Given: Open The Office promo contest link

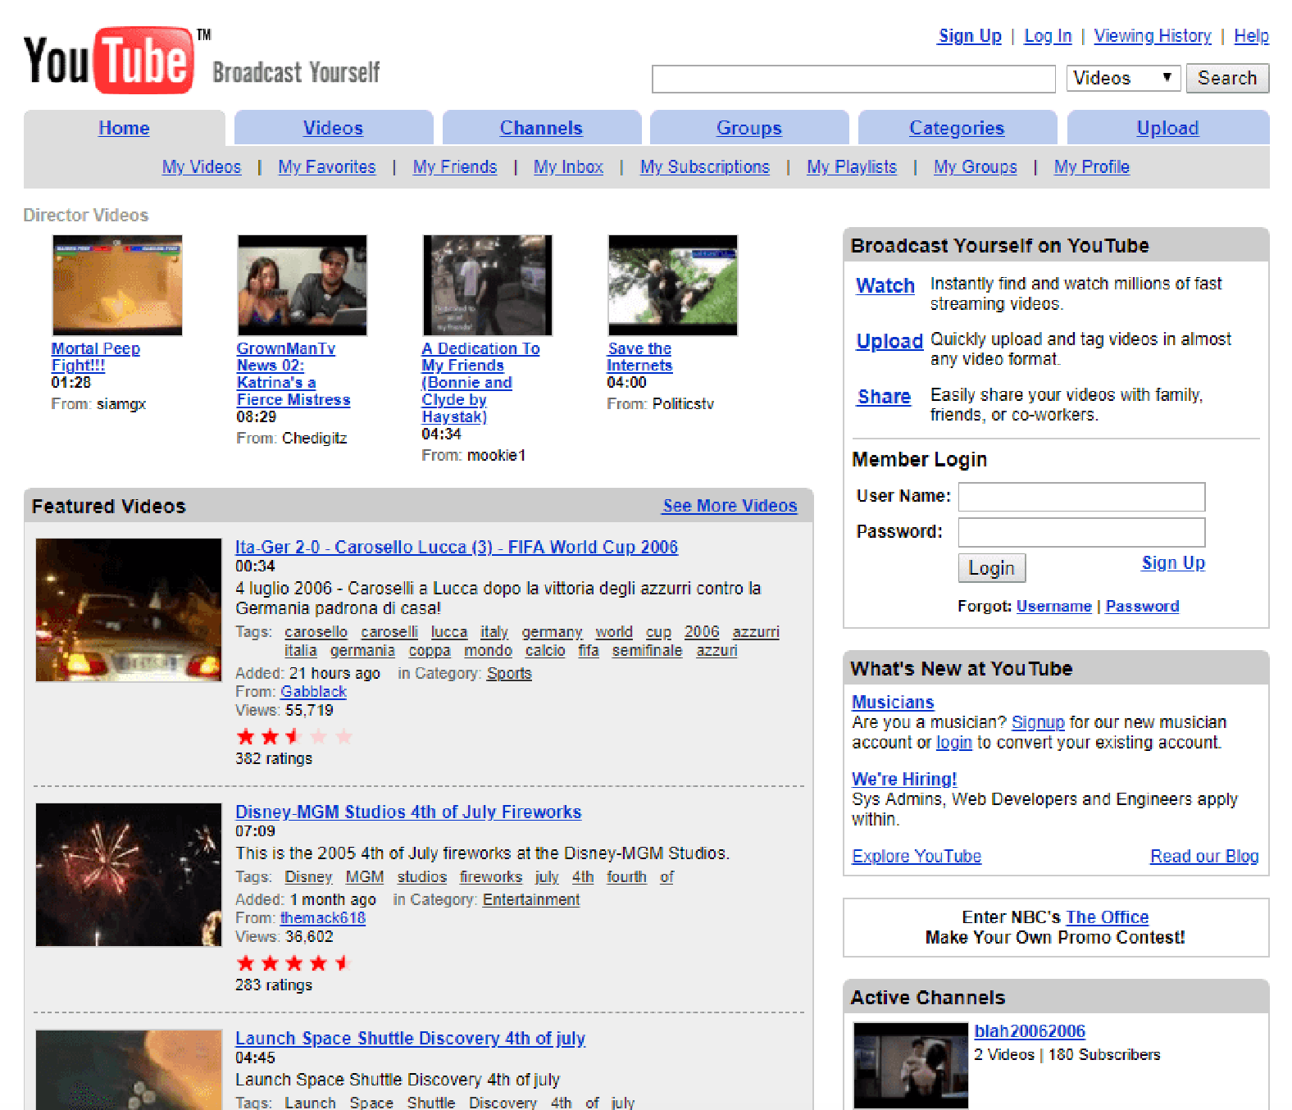Looking at the screenshot, I should [x=1107, y=917].
